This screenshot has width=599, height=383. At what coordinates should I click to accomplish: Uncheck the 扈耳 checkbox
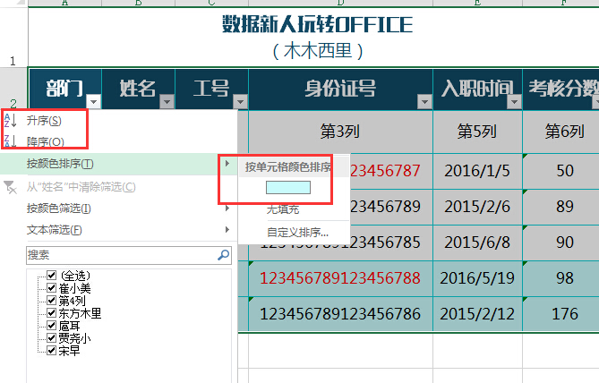click(x=52, y=326)
